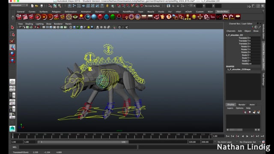274x154 pixels.
Task: Click New Scene icon in status line
Action: coord(33,6)
